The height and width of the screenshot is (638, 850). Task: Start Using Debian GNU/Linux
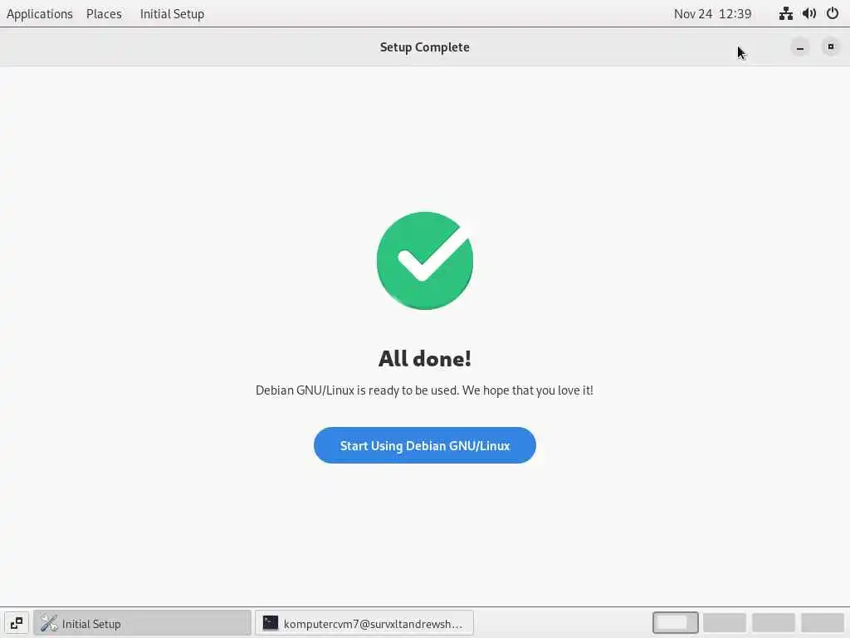point(424,445)
